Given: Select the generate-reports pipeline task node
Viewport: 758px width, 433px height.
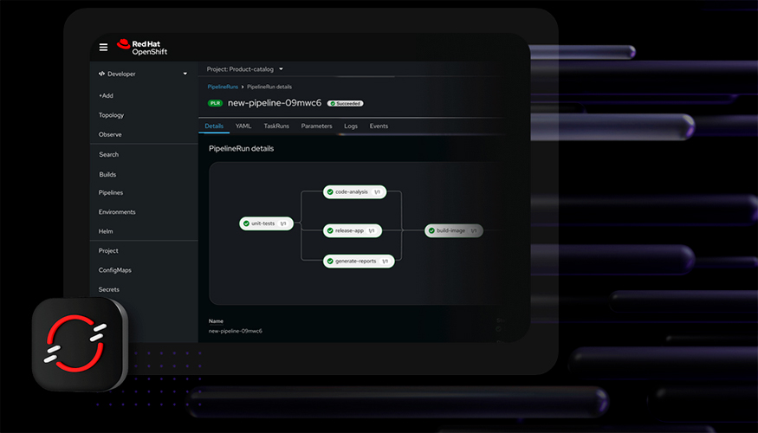Looking at the screenshot, I should 359,261.
